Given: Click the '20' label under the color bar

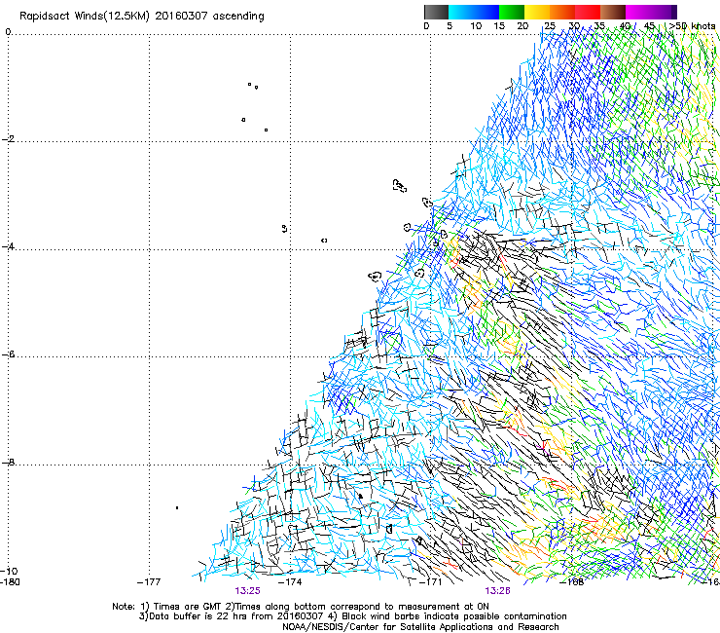Looking at the screenshot, I should click(x=522, y=26).
